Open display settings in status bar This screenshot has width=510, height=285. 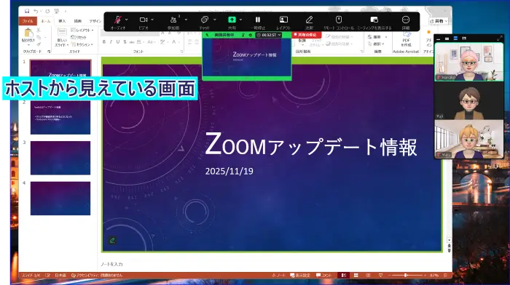[x=300, y=276]
